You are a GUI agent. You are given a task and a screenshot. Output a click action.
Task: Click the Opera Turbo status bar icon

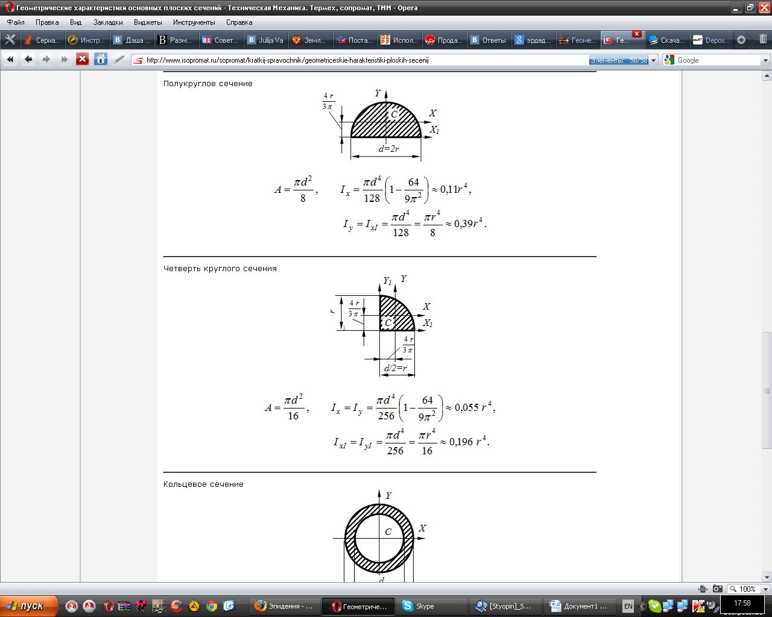pos(703,589)
